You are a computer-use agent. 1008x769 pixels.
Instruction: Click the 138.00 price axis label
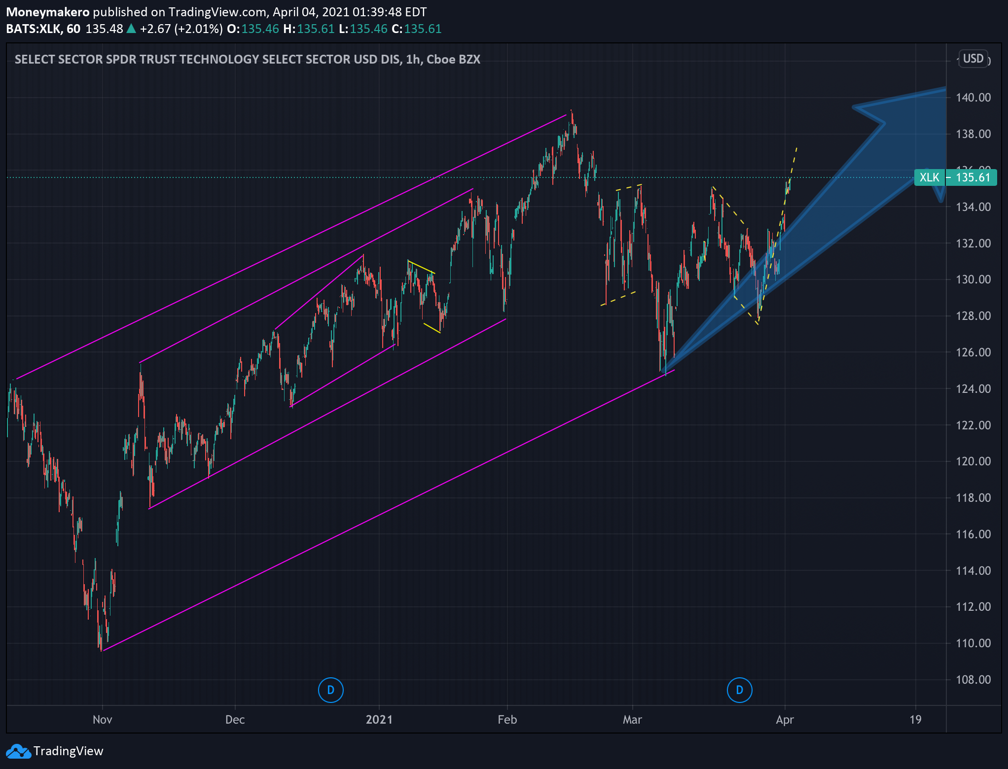coord(973,134)
